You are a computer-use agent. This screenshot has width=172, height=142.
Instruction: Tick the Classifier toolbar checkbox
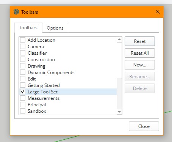(x=23, y=53)
